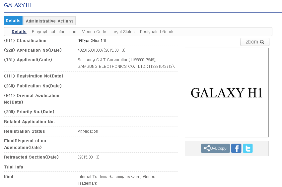Click the Kind label

coord(9,177)
